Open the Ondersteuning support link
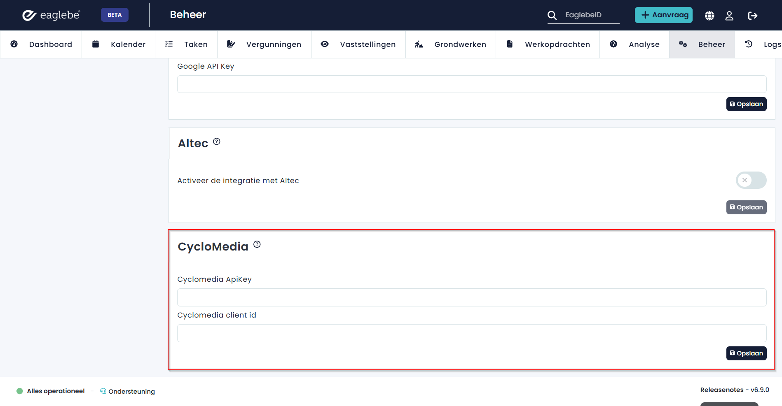The height and width of the screenshot is (406, 782). (131, 391)
